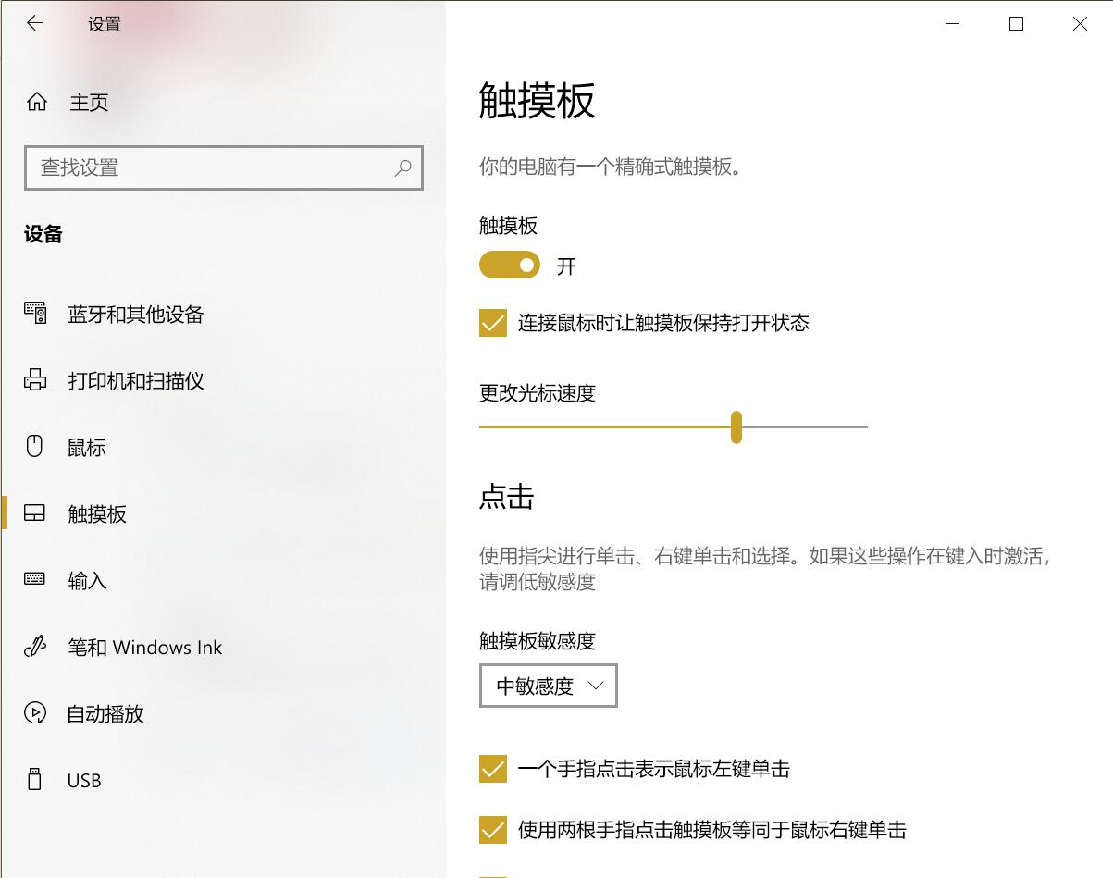1113x878 pixels.
Task: Click the 鼠标 mouse icon
Action: (x=35, y=448)
